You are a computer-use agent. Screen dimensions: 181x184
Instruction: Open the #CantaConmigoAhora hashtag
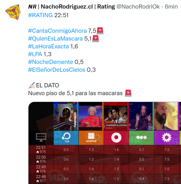coord(58,31)
